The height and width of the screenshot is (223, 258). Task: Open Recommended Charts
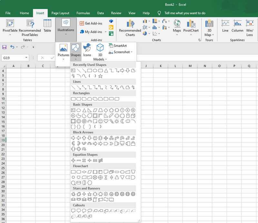[x=130, y=28]
